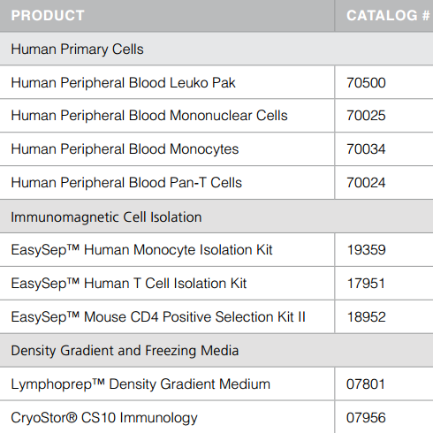
Task: Open Human Peripheral Blood Mononuclear Cells
Action: pyautogui.click(x=149, y=116)
